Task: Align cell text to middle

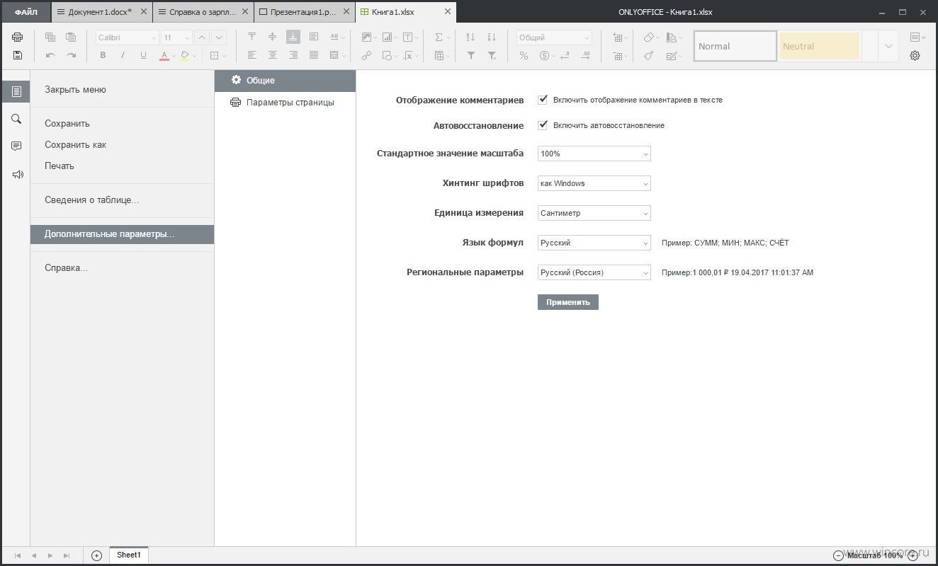Action: click(273, 37)
